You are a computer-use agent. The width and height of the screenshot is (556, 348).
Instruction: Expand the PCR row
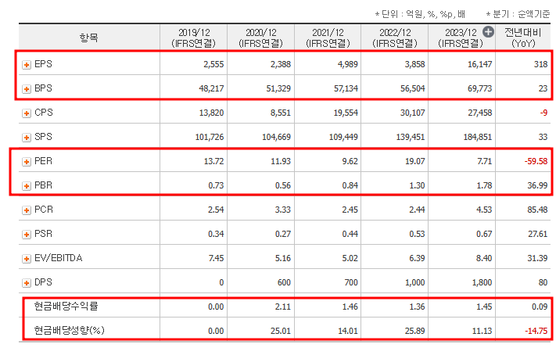(x=27, y=210)
